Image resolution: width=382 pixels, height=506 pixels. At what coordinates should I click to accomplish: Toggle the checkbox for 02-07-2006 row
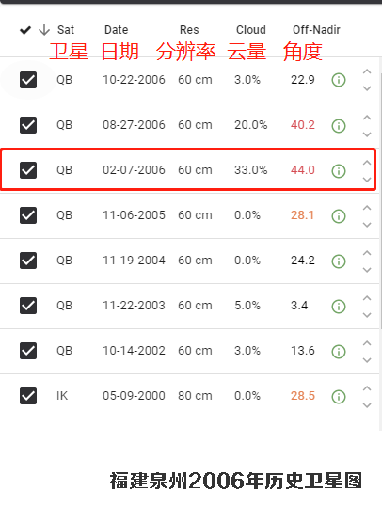click(28, 170)
